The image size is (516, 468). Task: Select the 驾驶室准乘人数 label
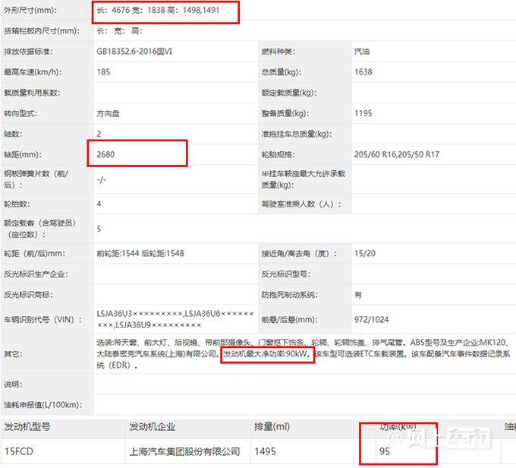click(300, 204)
